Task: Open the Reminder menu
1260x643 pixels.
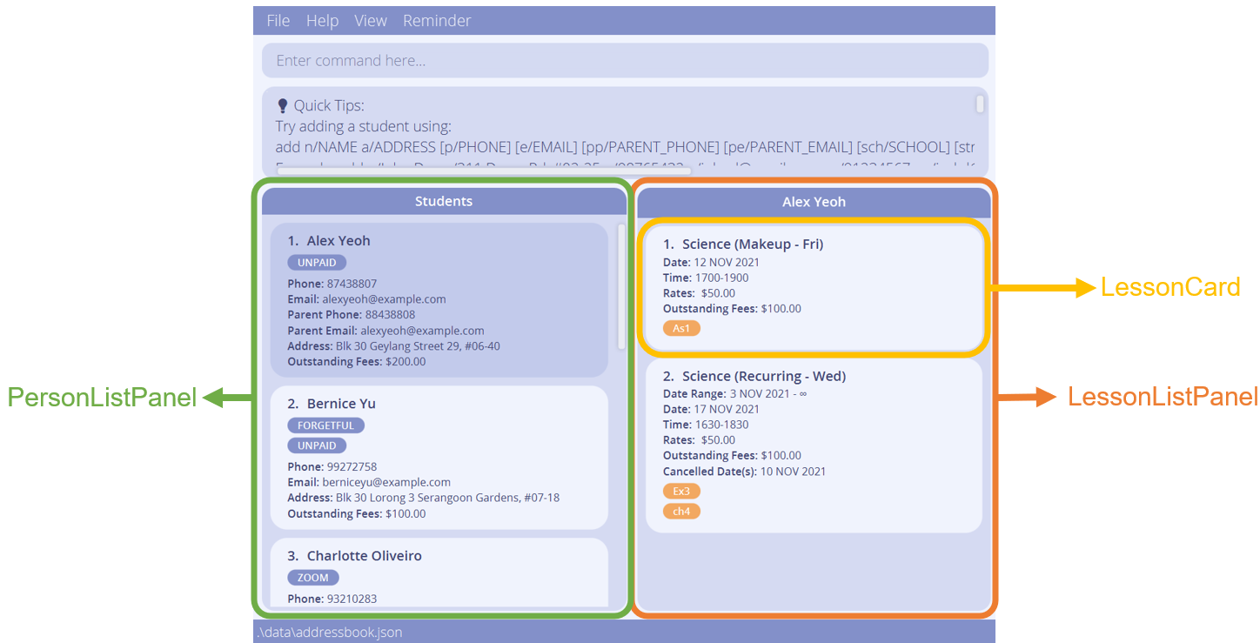Action: pyautogui.click(x=437, y=21)
